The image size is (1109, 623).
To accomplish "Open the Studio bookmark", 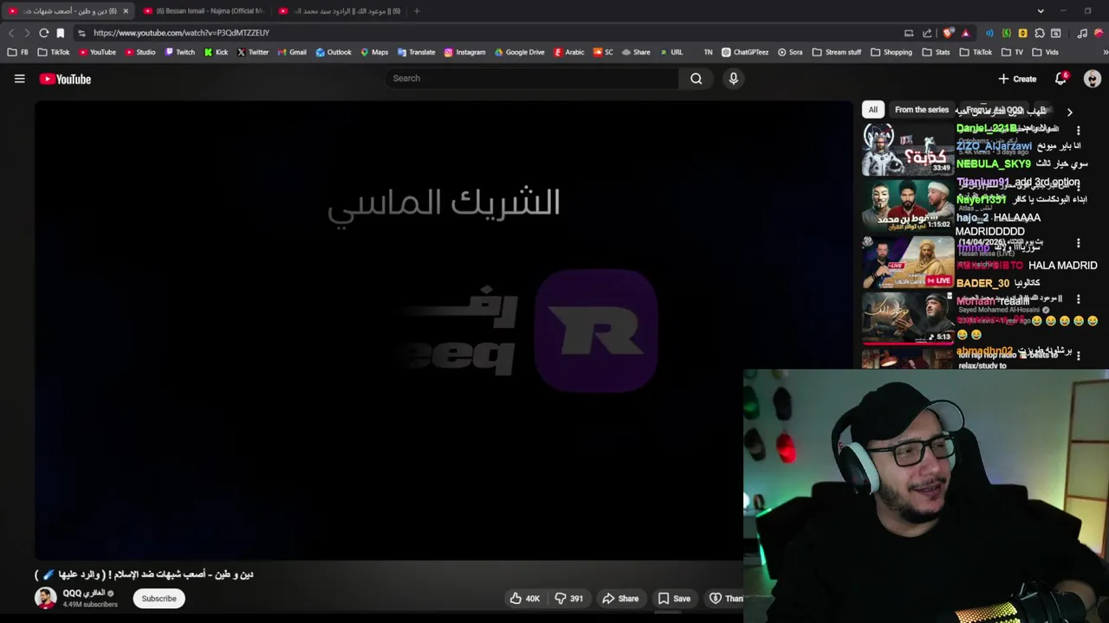I will click(x=140, y=52).
